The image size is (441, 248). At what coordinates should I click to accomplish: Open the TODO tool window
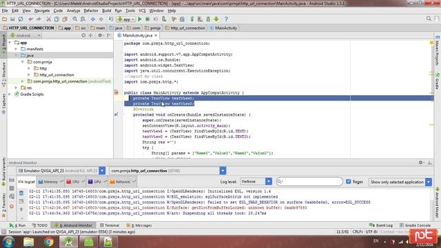tap(40, 225)
